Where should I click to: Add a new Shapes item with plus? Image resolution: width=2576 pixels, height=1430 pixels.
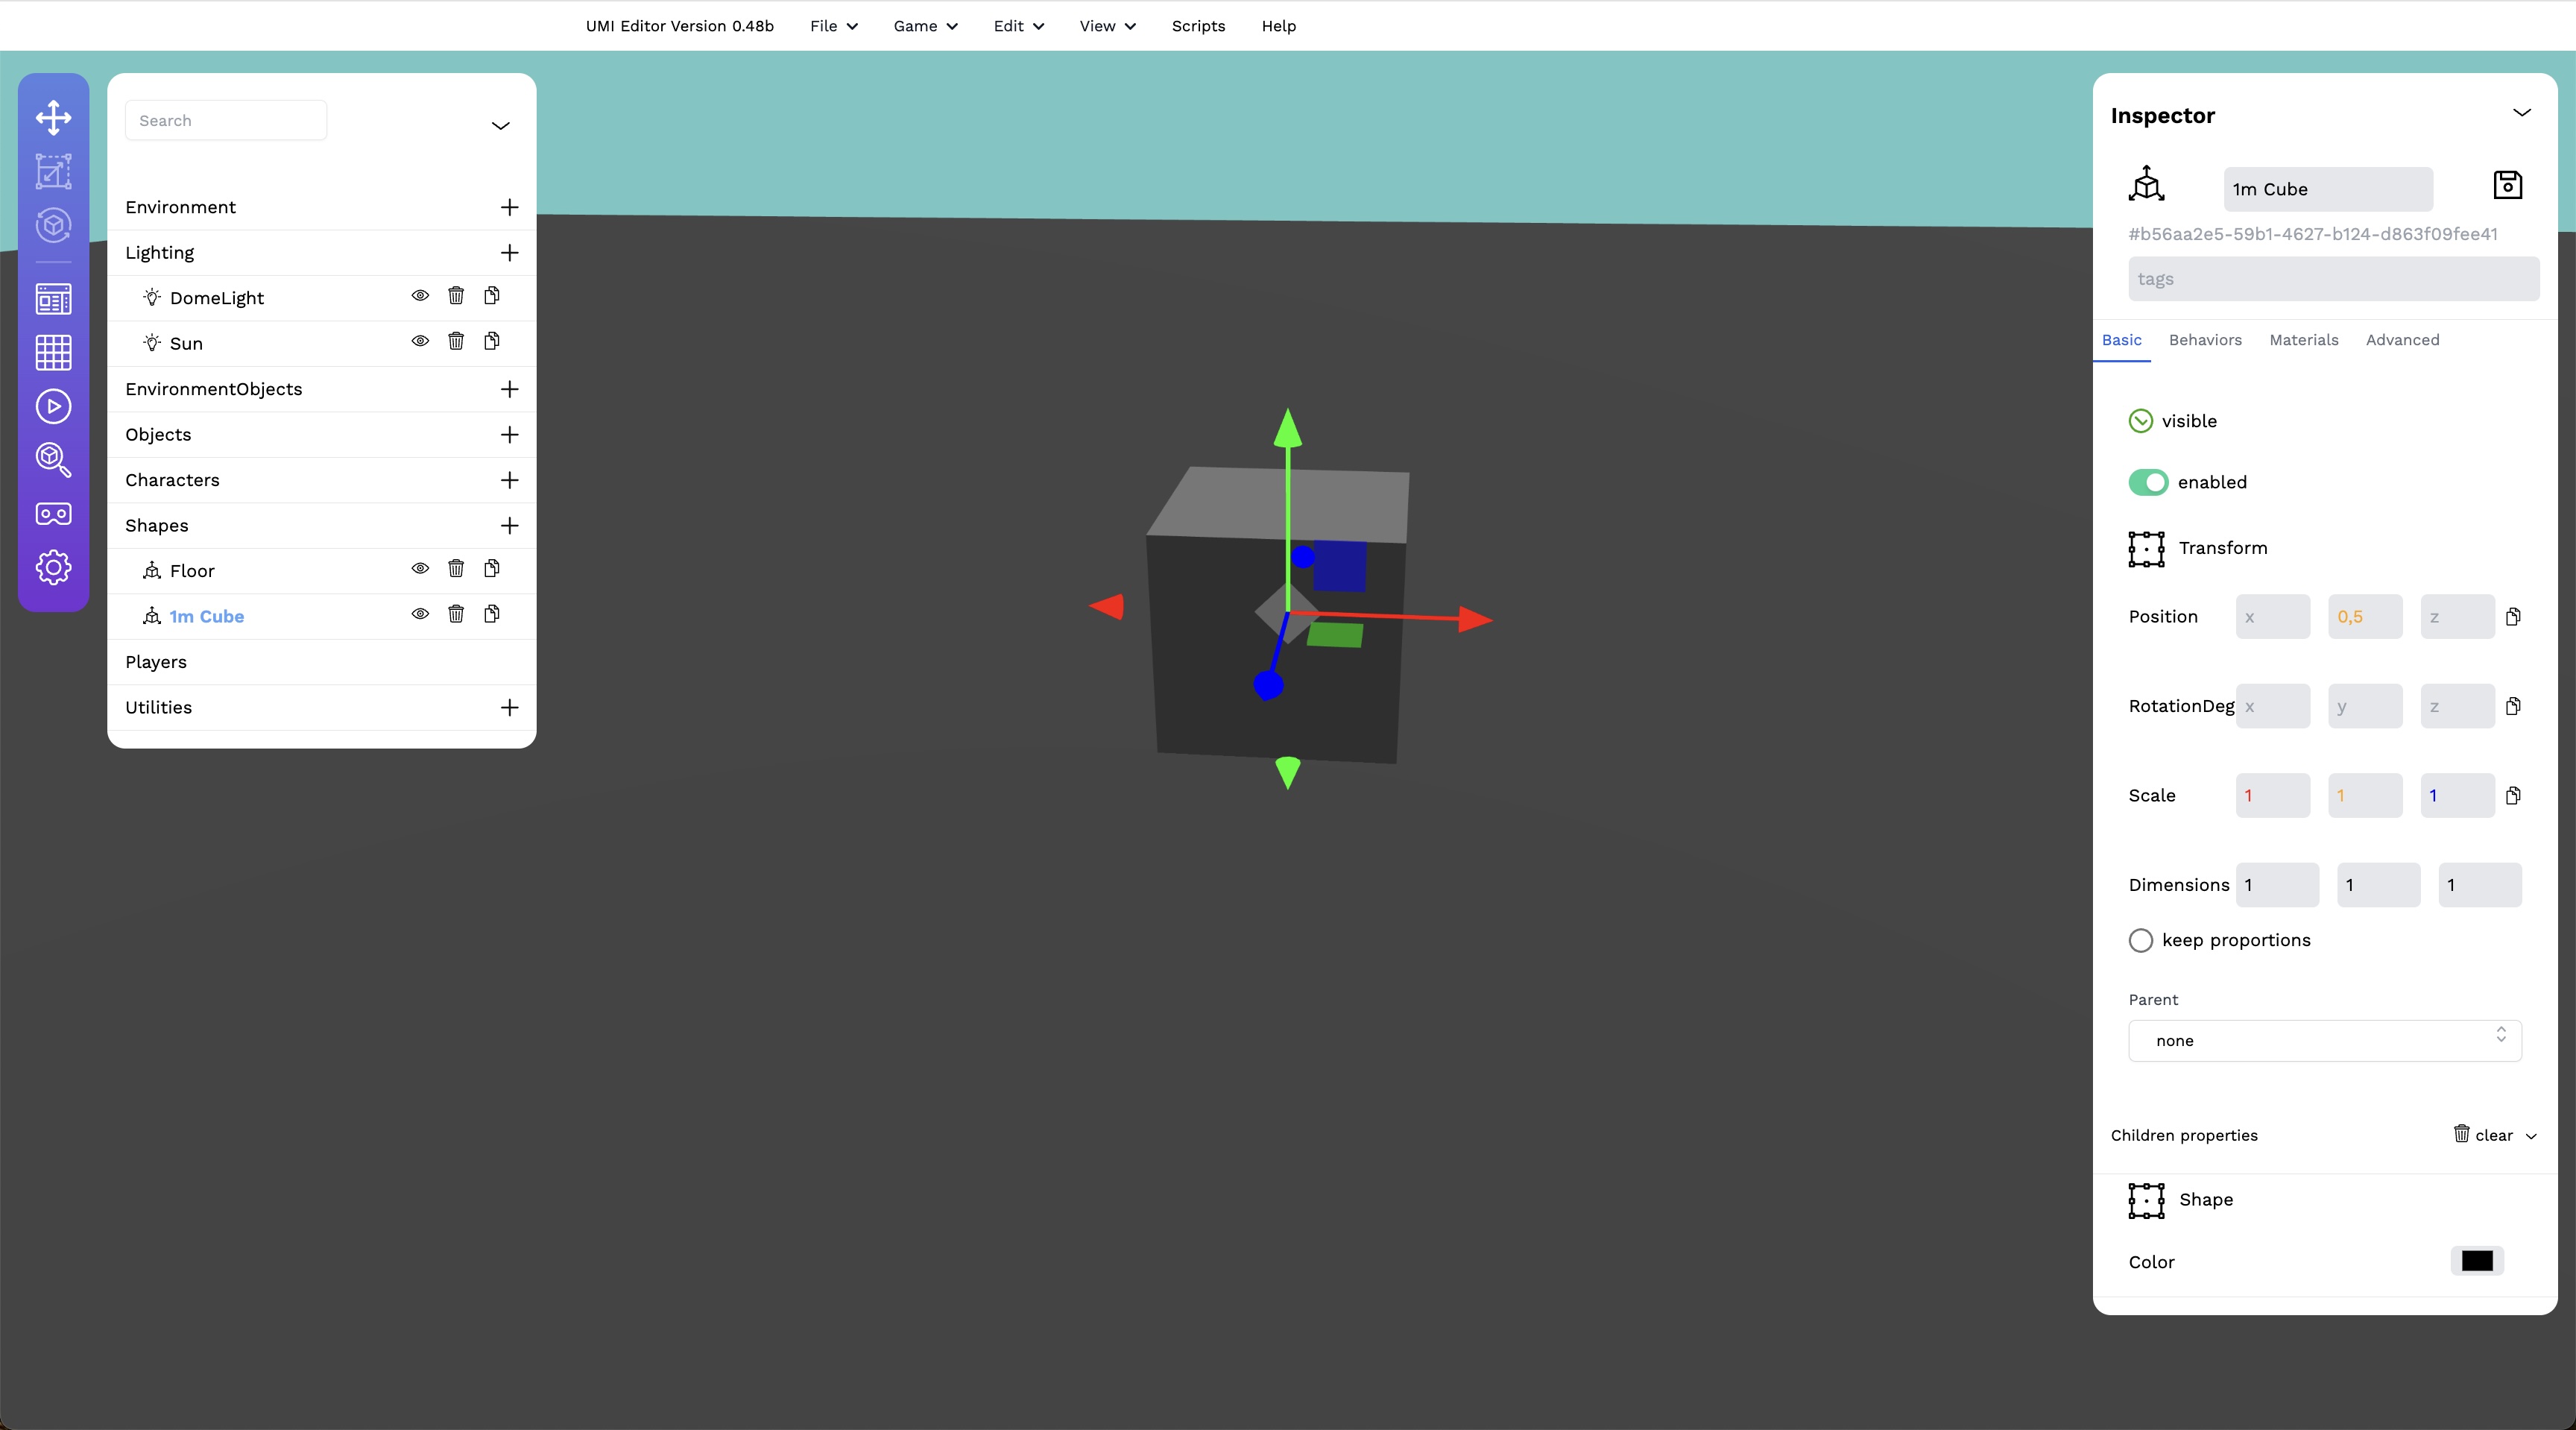coord(509,526)
